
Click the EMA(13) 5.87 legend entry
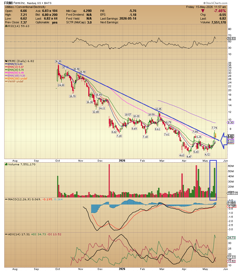point(14,67)
